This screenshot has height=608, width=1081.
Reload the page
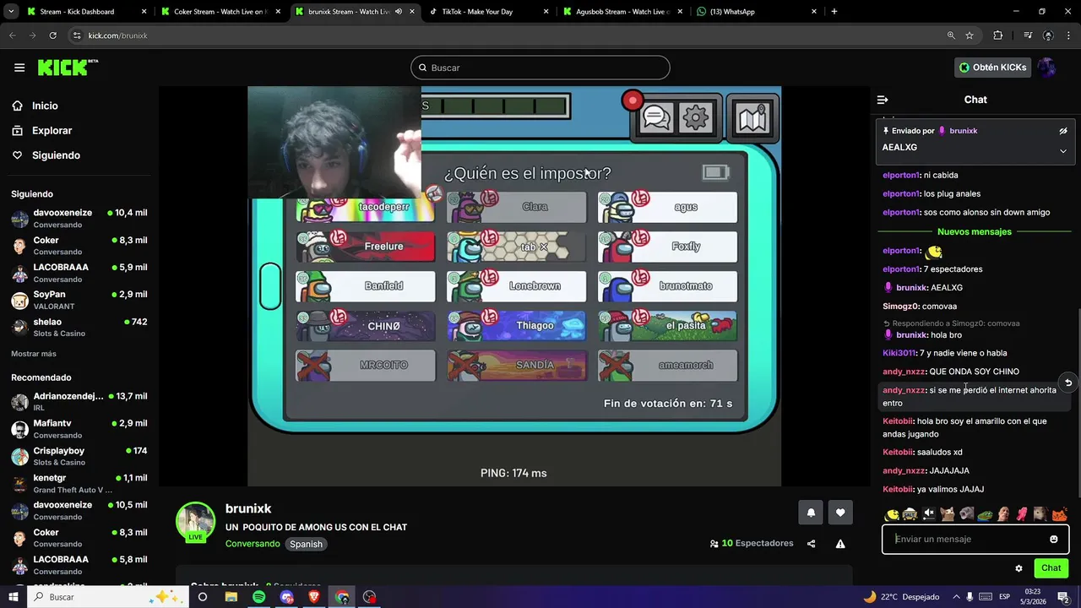click(x=52, y=35)
